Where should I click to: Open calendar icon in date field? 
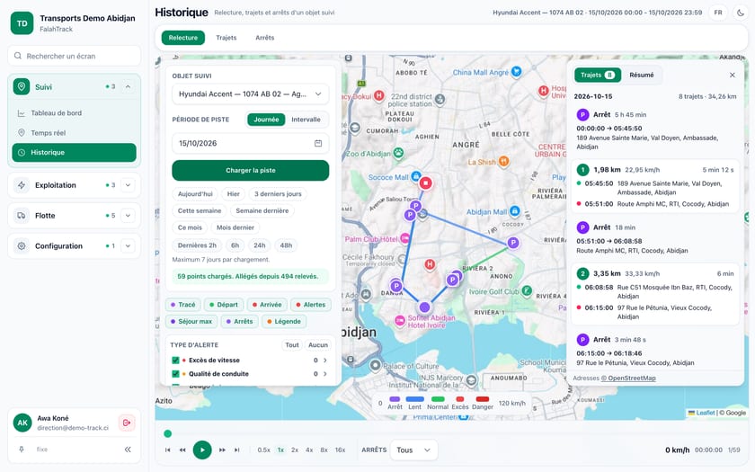coord(318,143)
